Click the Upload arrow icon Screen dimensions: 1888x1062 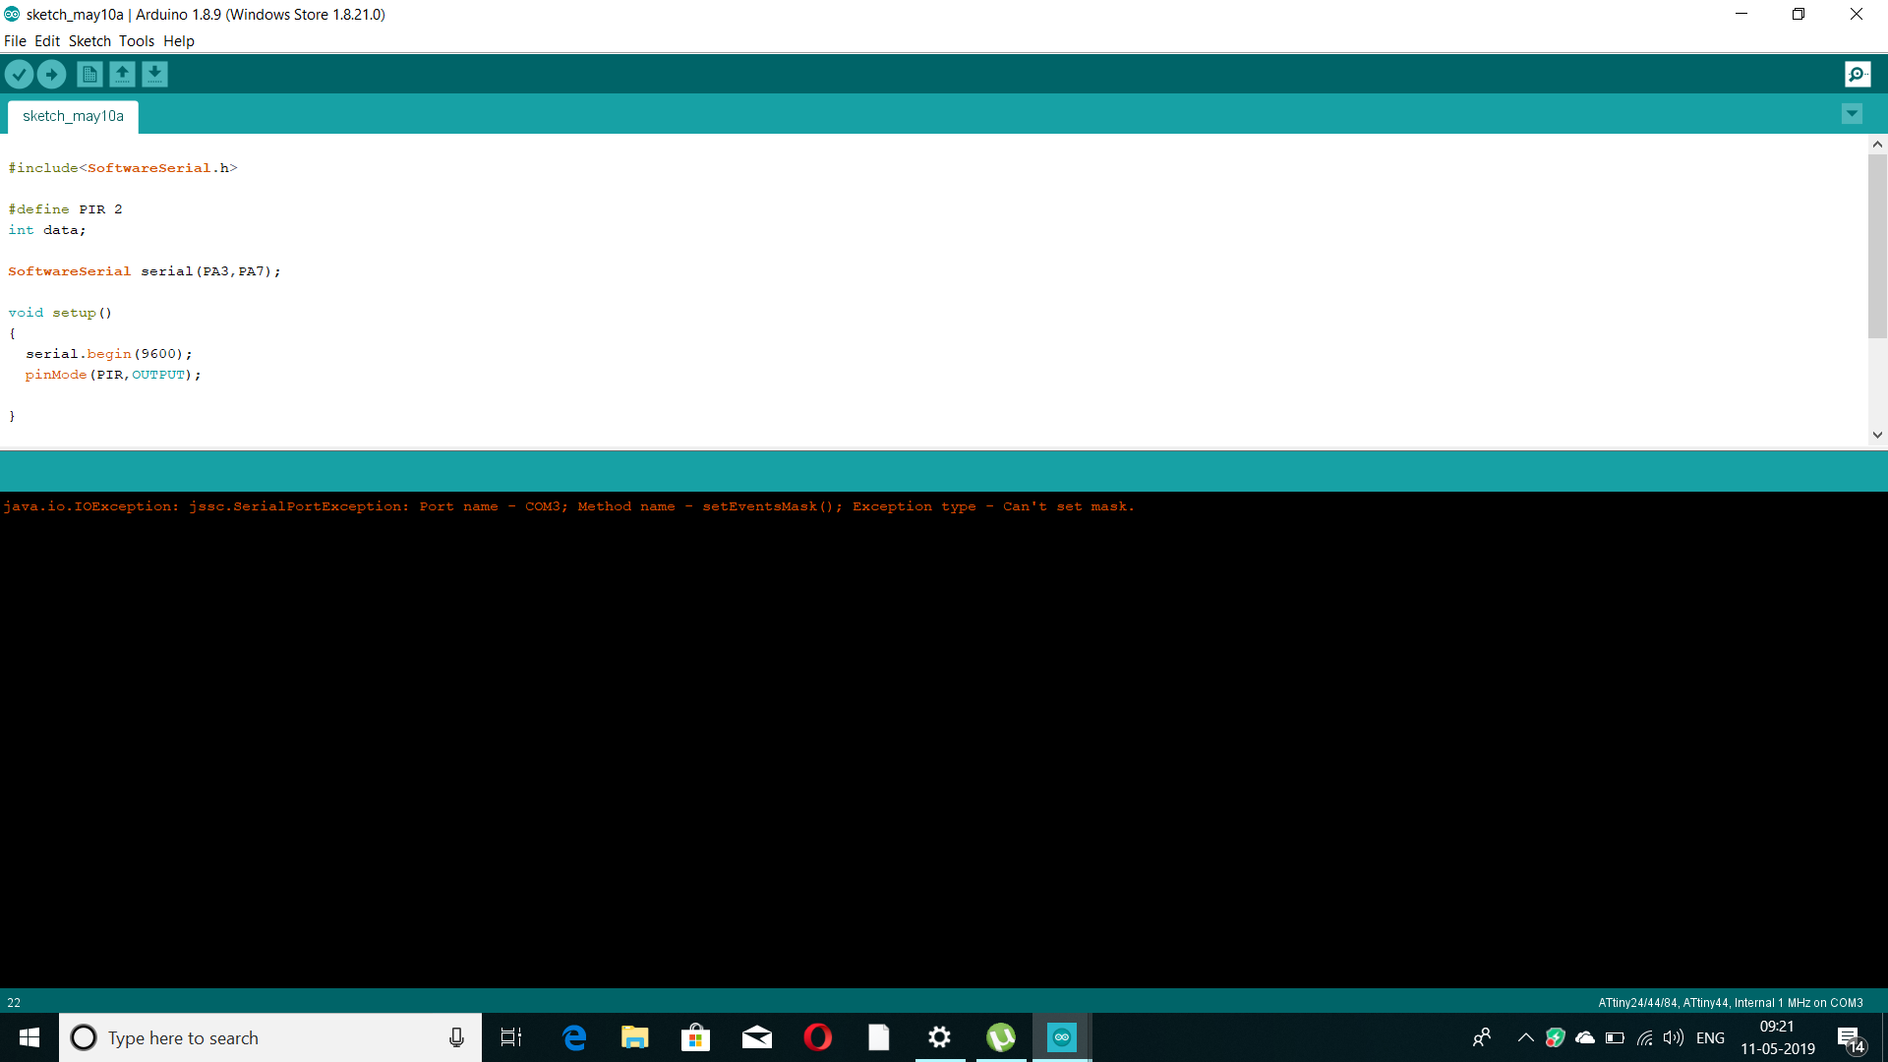point(51,74)
